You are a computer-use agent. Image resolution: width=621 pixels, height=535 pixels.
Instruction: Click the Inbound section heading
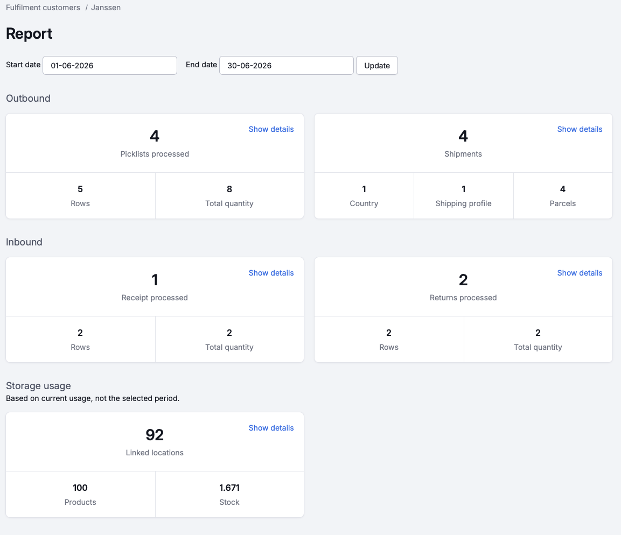point(24,242)
